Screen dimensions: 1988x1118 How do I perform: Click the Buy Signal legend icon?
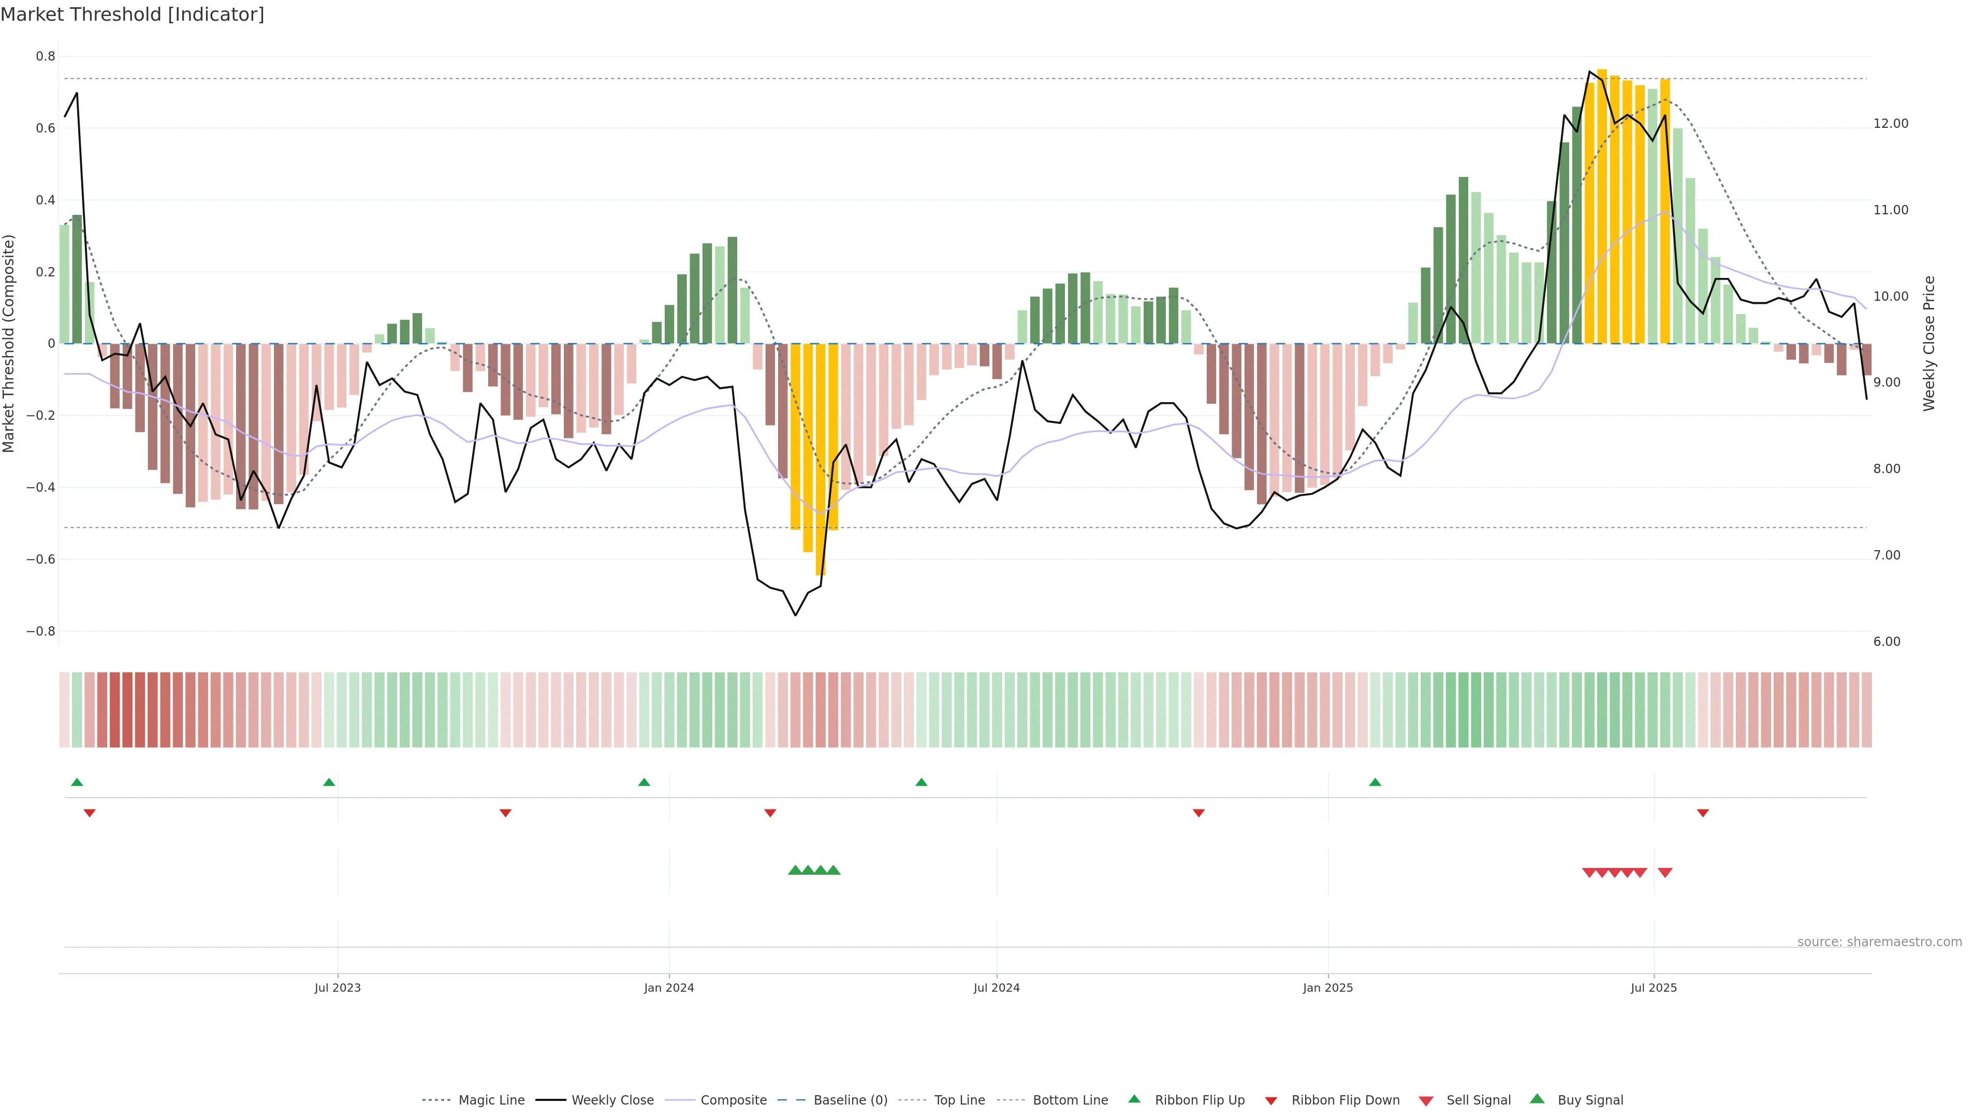1537,1099
